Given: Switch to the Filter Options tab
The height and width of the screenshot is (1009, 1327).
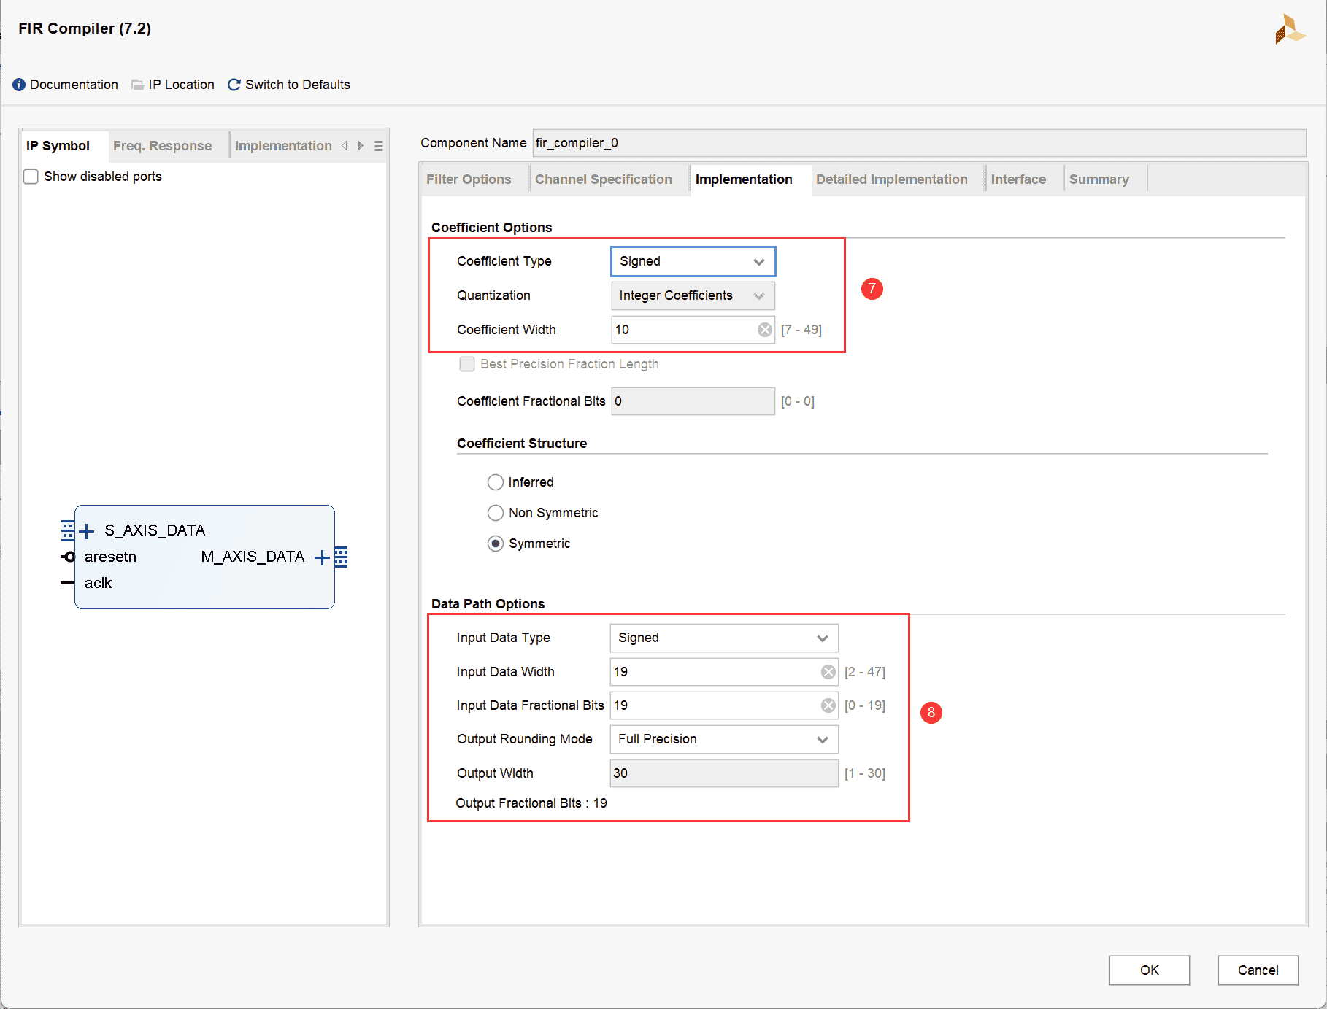Looking at the screenshot, I should tap(469, 179).
